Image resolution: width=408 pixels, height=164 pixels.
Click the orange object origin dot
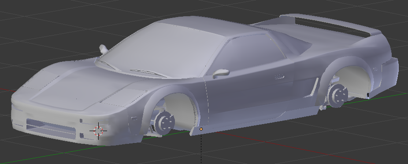coord(201,129)
